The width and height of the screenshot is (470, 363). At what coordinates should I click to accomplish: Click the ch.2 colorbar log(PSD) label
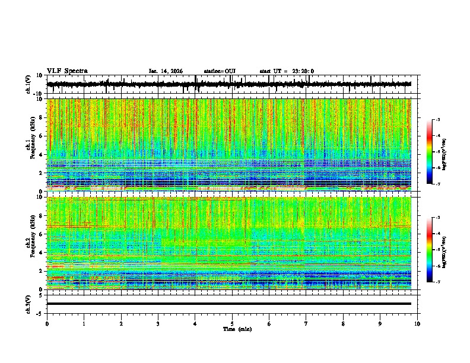(x=444, y=252)
